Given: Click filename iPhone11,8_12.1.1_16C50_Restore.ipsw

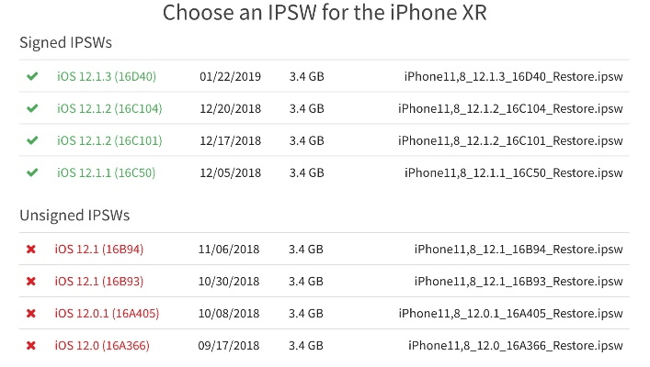Looking at the screenshot, I should (513, 172).
